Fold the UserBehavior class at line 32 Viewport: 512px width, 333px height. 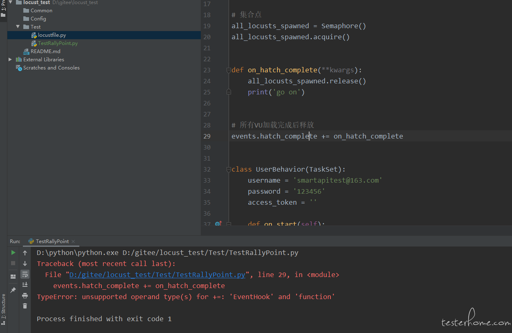point(229,170)
